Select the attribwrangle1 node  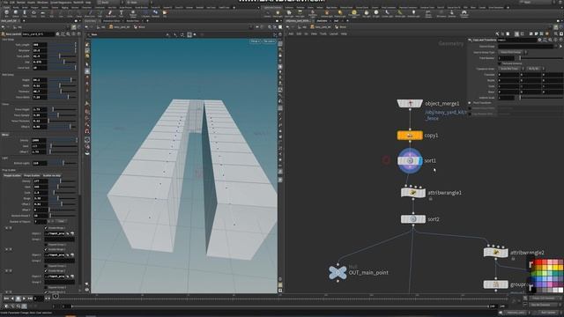point(413,193)
